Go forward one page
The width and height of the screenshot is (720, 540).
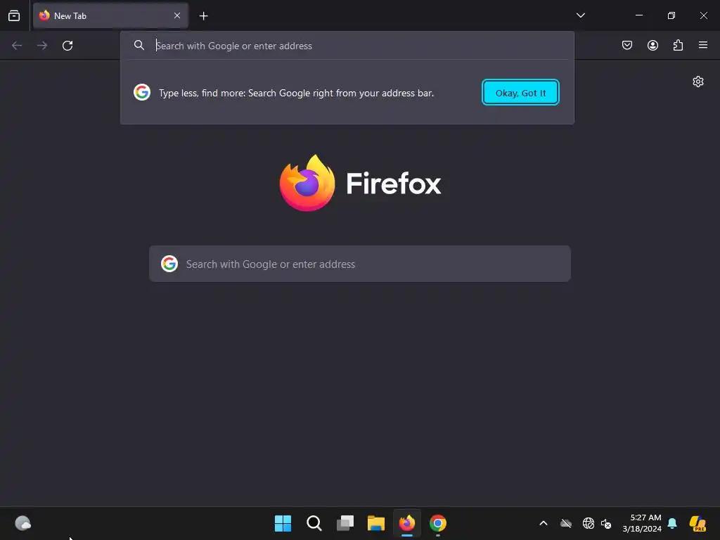42,46
